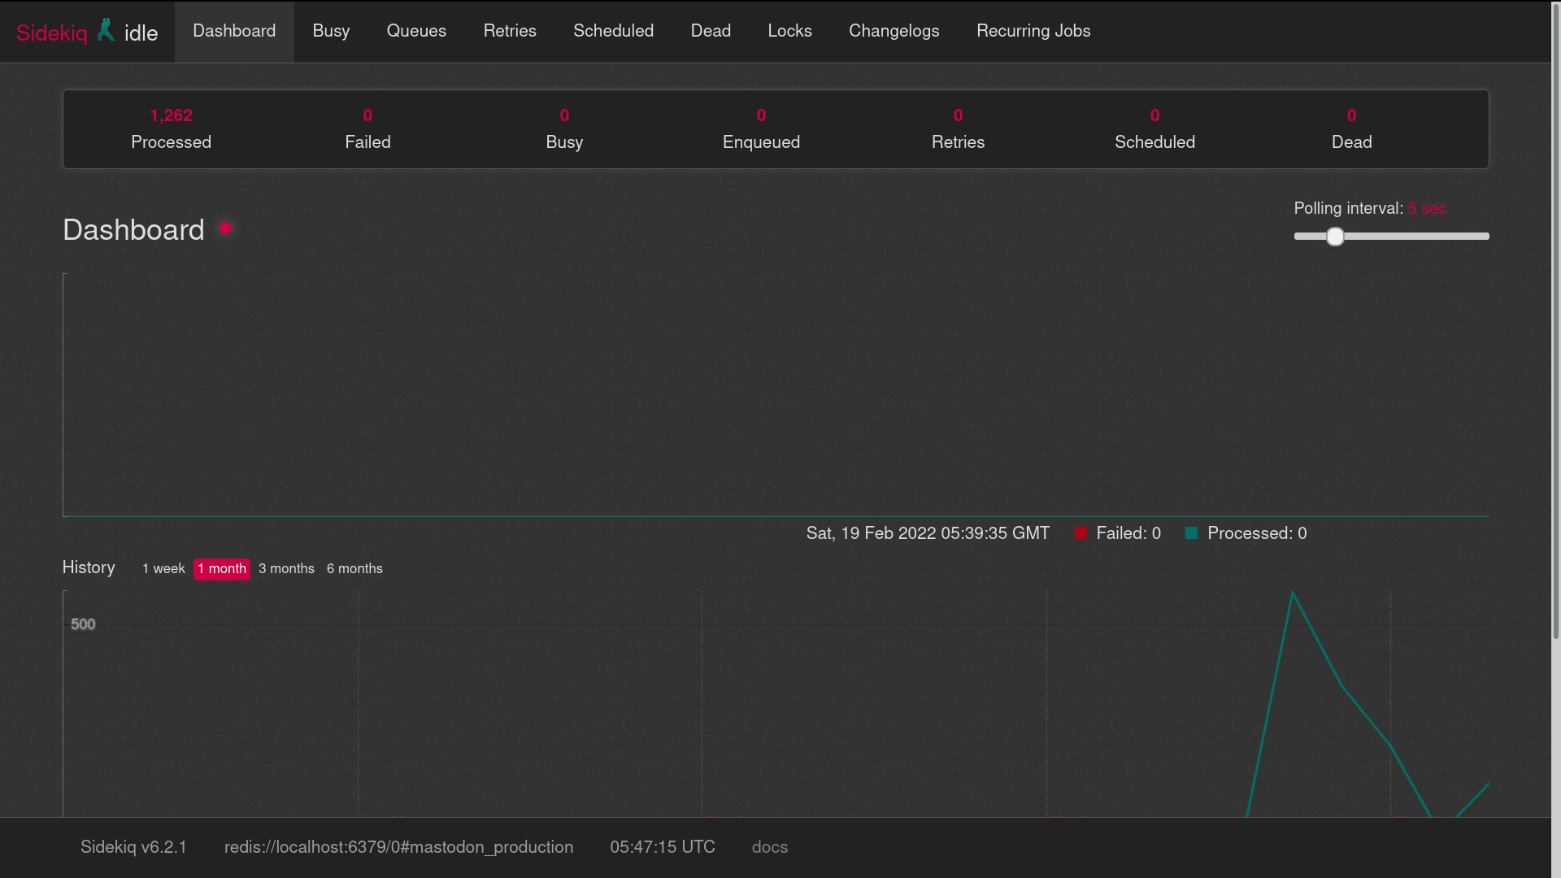Select the 1 week history range
This screenshot has height=878, width=1561.
click(x=163, y=568)
